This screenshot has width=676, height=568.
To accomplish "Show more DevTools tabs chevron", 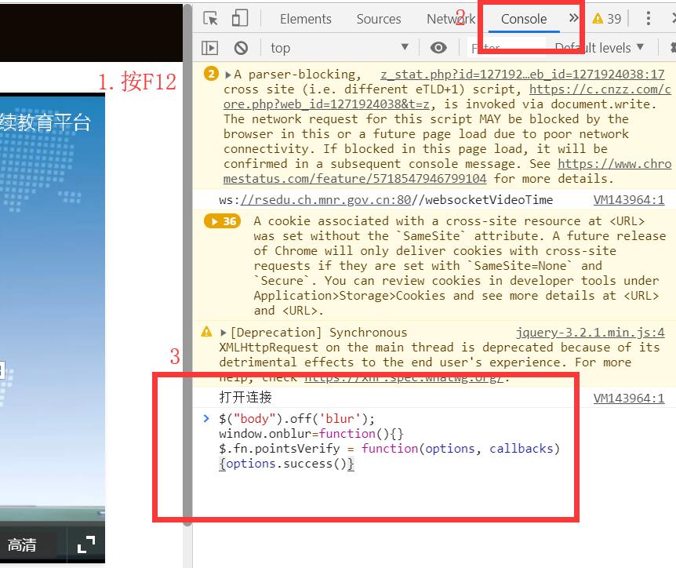I will point(573,18).
